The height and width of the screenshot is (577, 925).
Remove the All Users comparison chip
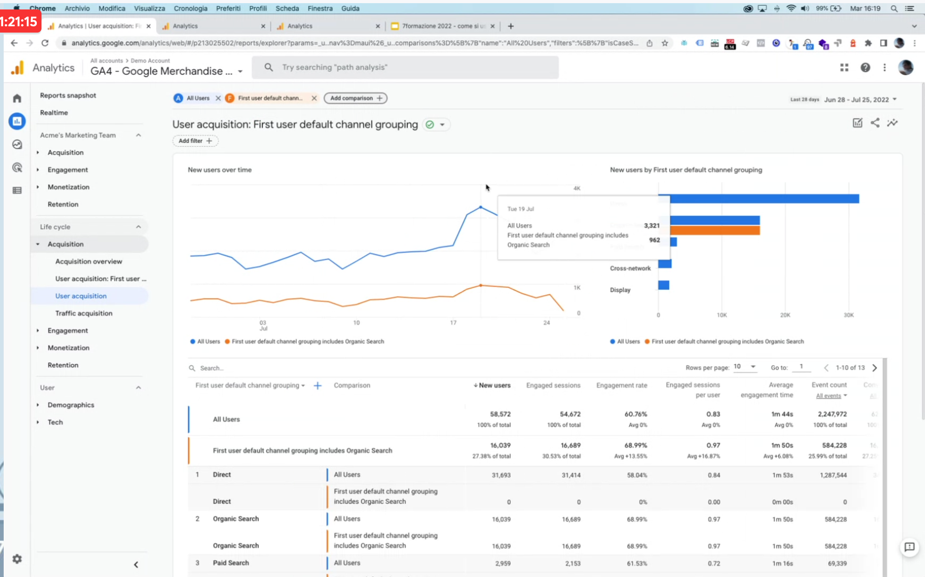(x=218, y=98)
